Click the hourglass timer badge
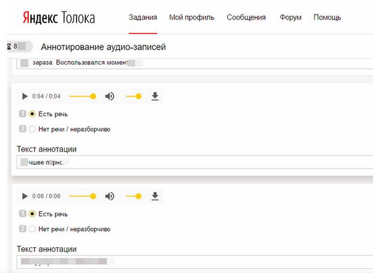The image size is (373, 273). (x=20, y=46)
